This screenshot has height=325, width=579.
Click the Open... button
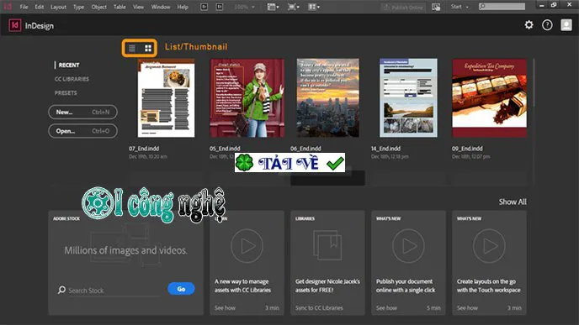(x=82, y=131)
